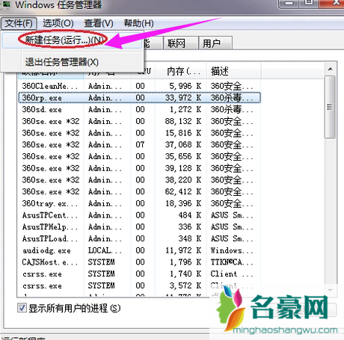Open the 查看(V) menu
The height and width of the screenshot is (340, 344).
tap(99, 23)
